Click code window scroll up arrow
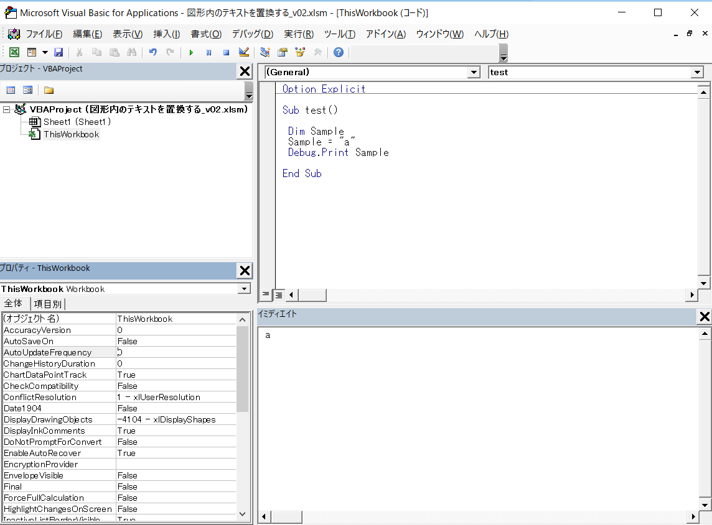The image size is (712, 525). click(703, 93)
